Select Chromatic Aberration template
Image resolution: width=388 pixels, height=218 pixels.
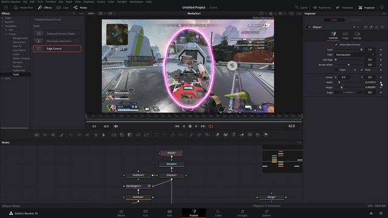[x=57, y=41]
